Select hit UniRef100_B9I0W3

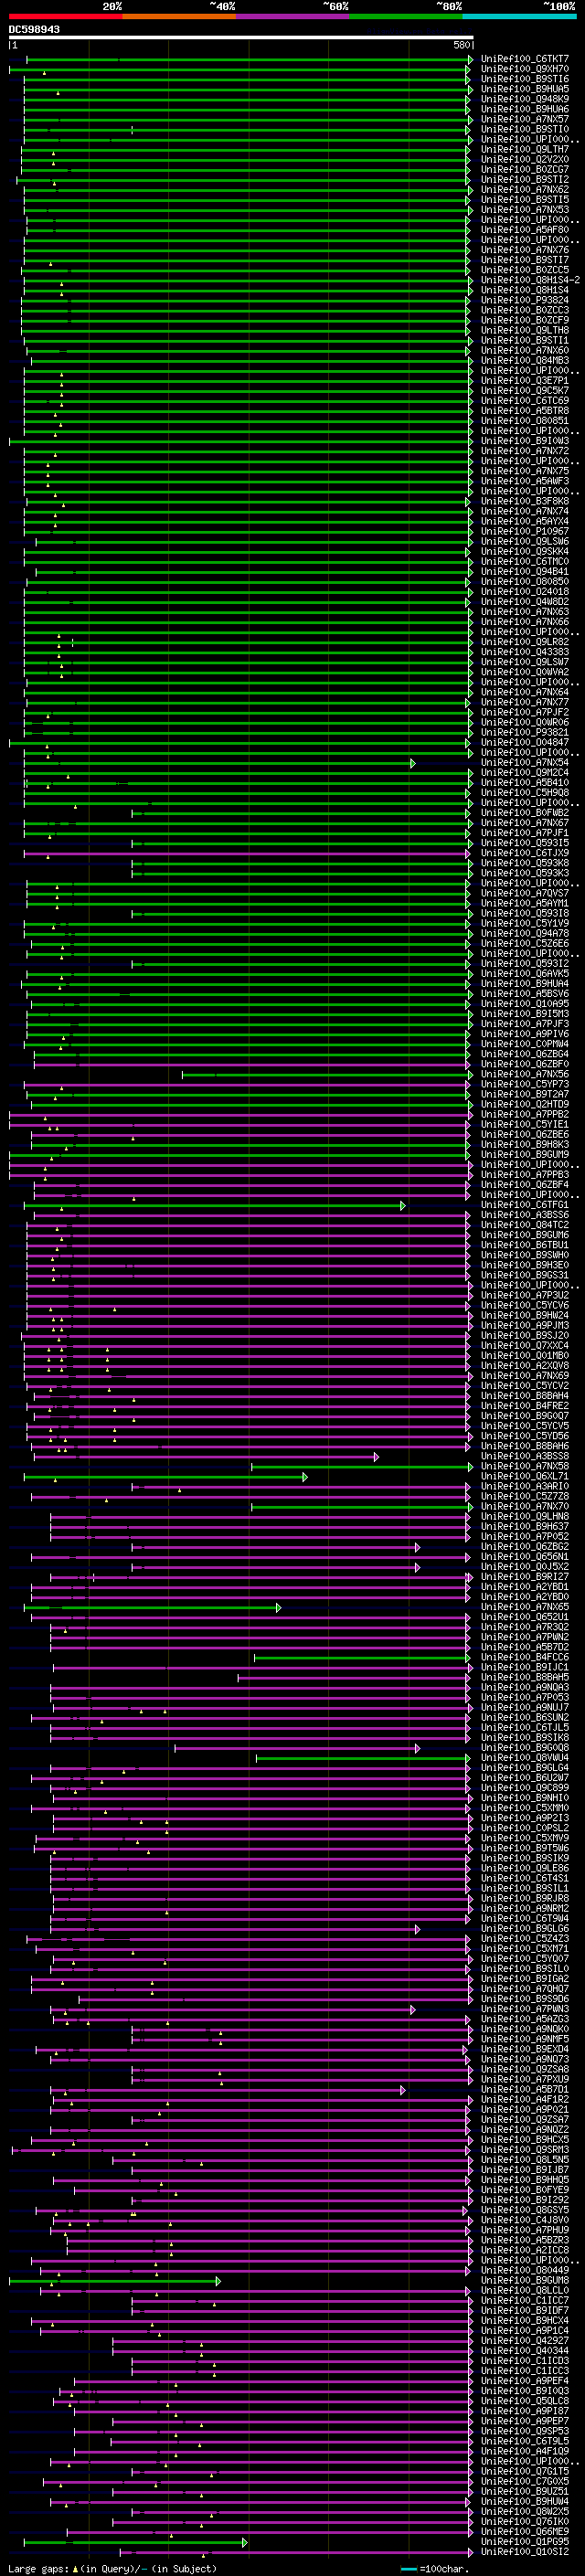click(524, 442)
